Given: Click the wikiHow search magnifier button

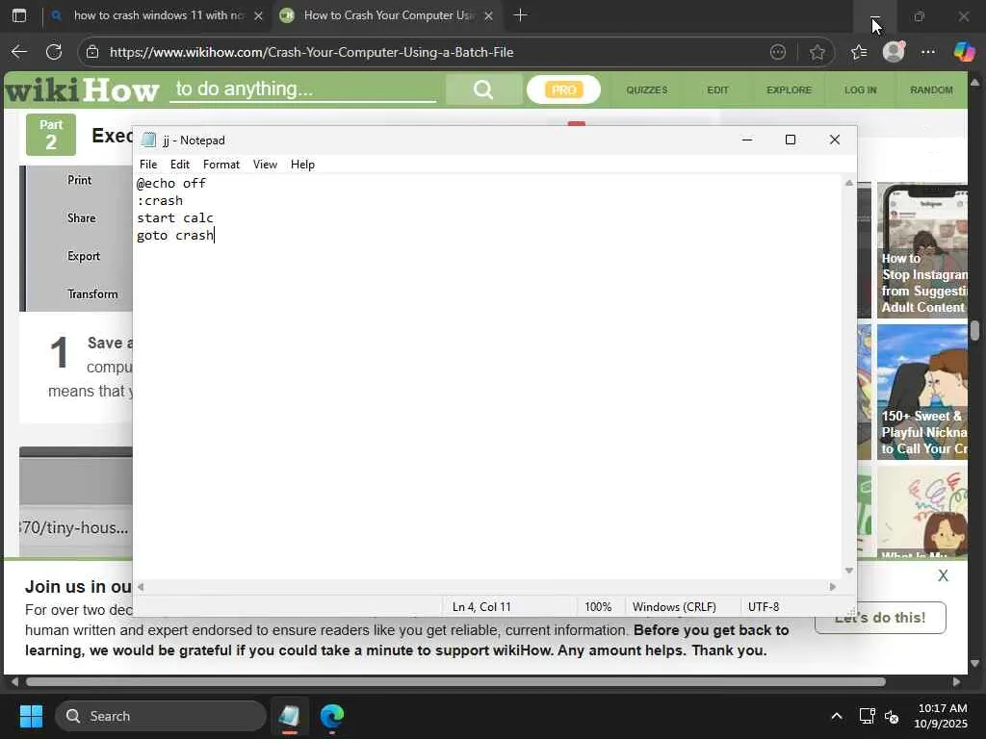Looking at the screenshot, I should [x=483, y=89].
